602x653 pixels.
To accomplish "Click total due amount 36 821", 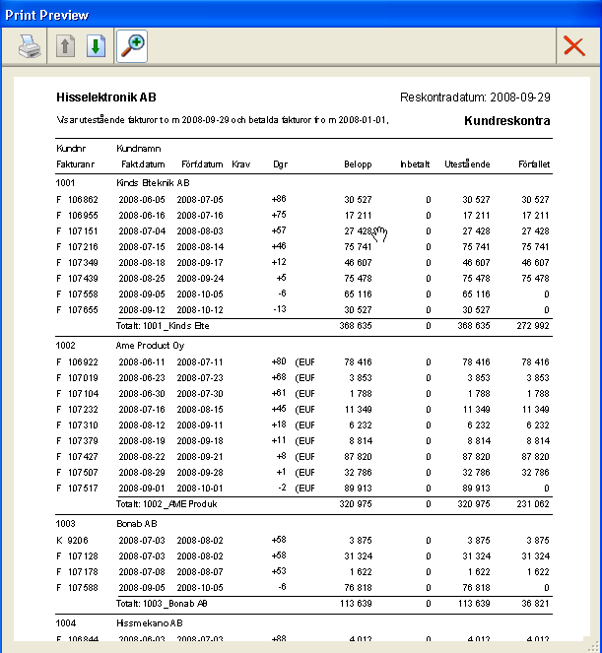I will (535, 604).
